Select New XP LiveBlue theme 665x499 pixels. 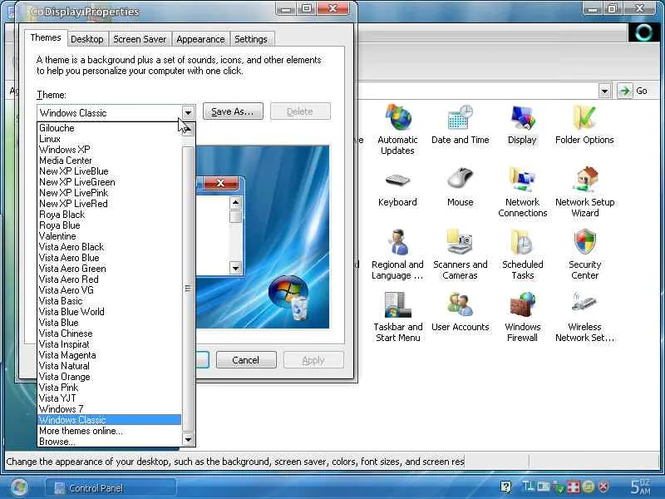pos(110,171)
